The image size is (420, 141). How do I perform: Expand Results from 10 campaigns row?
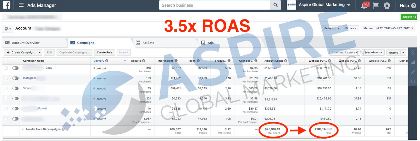[x=23, y=129]
